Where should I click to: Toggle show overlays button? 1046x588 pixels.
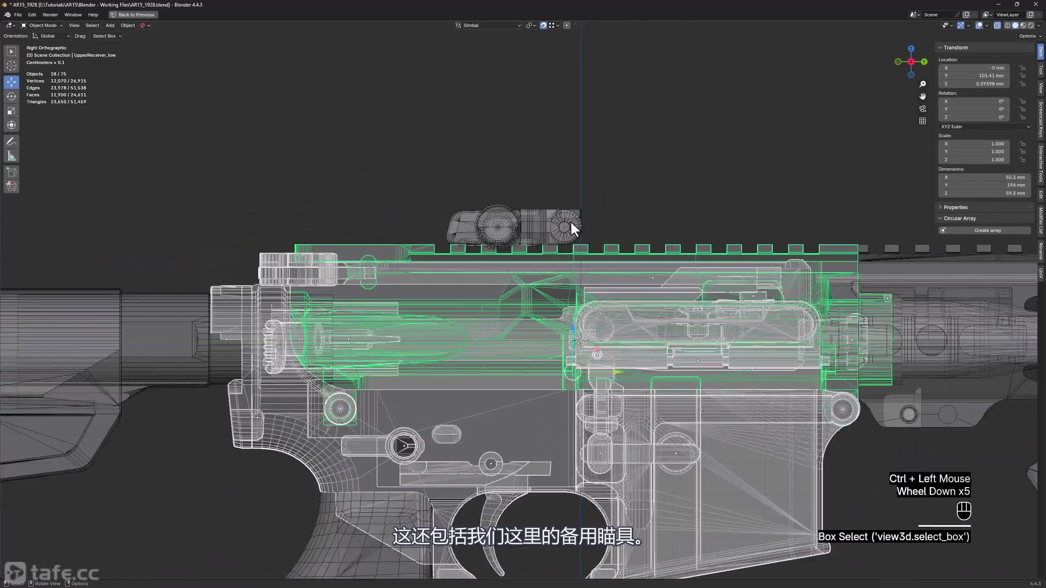[x=979, y=25]
